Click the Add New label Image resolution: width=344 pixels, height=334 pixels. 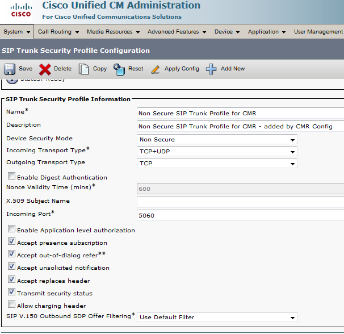pos(233,69)
